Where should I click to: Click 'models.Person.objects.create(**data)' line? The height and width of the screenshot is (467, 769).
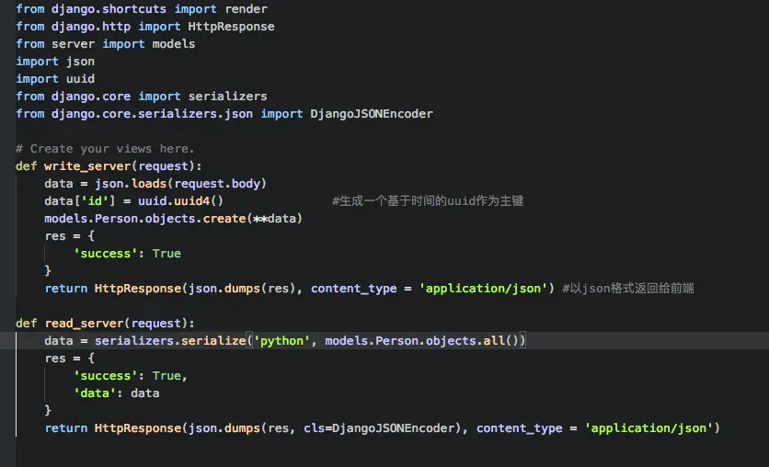(173, 219)
